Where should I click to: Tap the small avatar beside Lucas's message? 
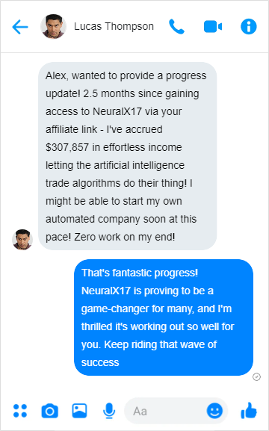click(x=22, y=240)
